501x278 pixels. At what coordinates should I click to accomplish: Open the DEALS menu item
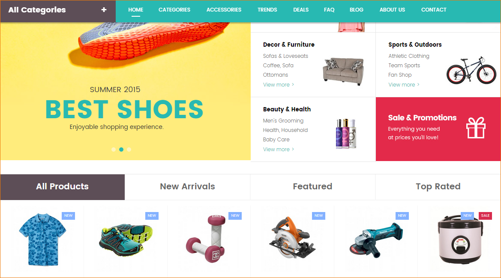coord(301,10)
